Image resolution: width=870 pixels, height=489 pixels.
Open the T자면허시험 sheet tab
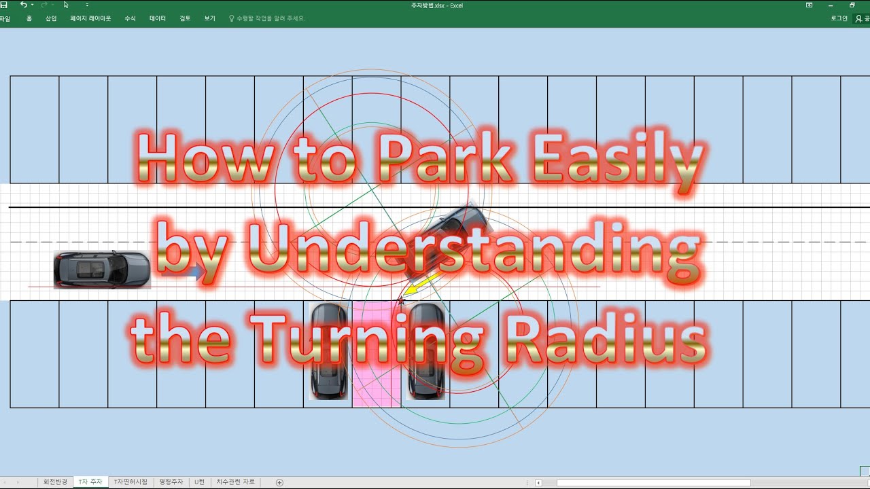130,482
